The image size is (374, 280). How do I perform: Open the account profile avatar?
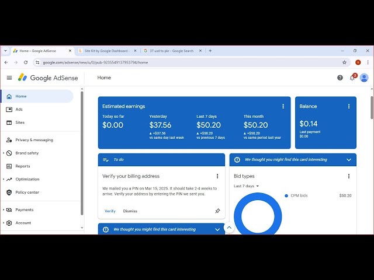point(364,78)
